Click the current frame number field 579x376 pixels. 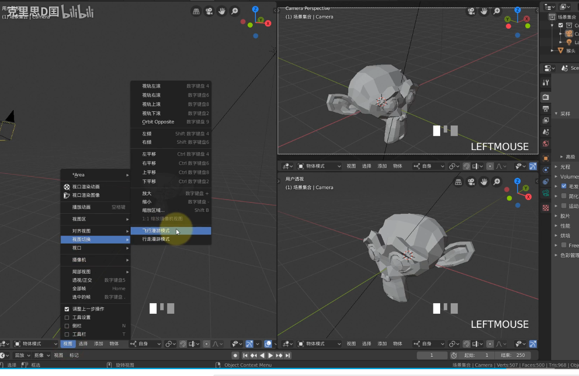432,355
